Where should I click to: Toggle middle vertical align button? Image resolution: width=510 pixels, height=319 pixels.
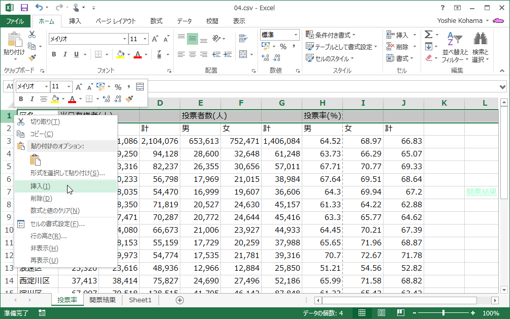coord(193,39)
